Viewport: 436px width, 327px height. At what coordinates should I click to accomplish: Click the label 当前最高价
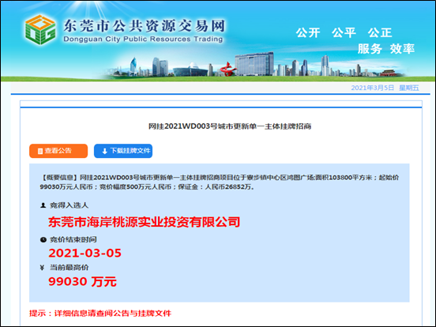[x=69, y=268]
